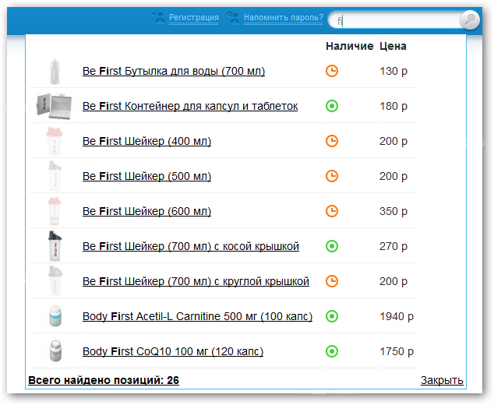Click the 1750 р price
Image resolution: width=494 pixels, height=405 pixels.
(x=397, y=351)
